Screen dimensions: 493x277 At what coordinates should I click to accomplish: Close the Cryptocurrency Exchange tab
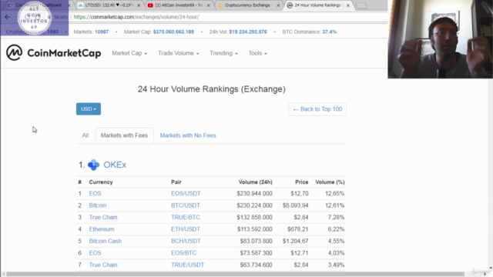(278, 5)
